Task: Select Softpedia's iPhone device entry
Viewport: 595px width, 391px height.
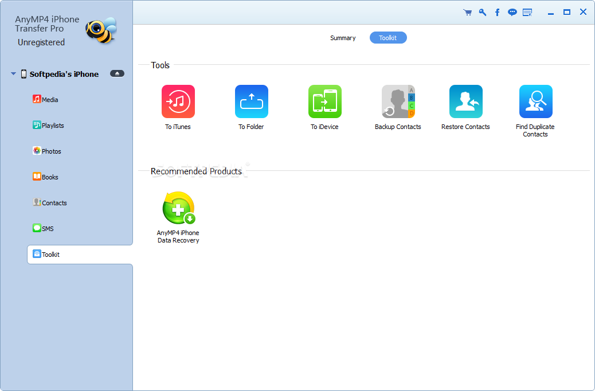Action: click(64, 74)
